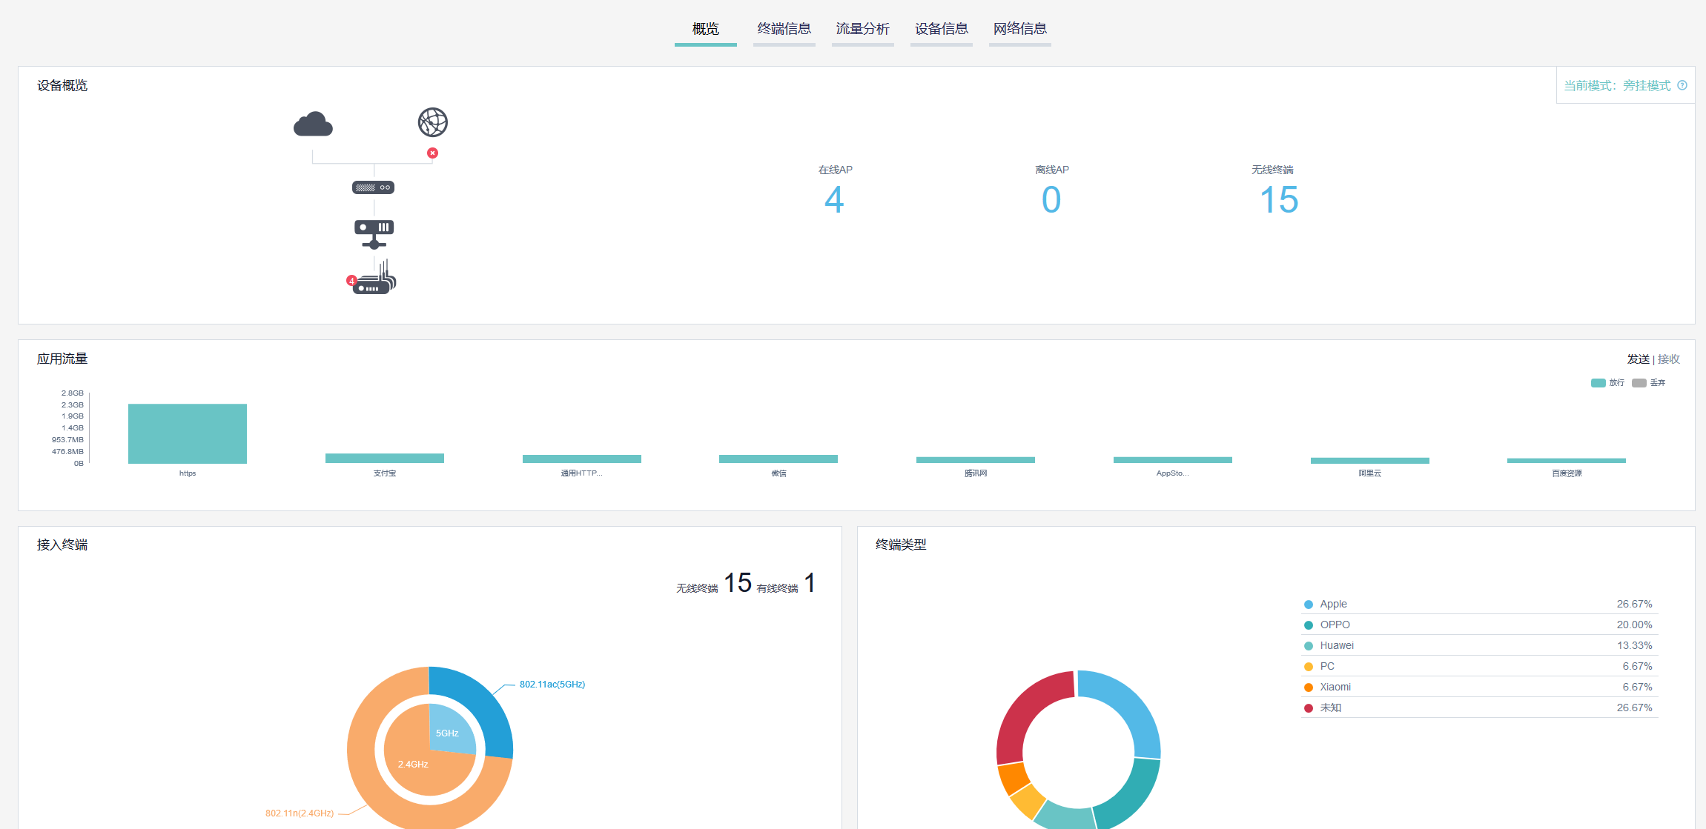This screenshot has height=829, width=1706.
Task: Click the red AP count badge
Action: (351, 281)
